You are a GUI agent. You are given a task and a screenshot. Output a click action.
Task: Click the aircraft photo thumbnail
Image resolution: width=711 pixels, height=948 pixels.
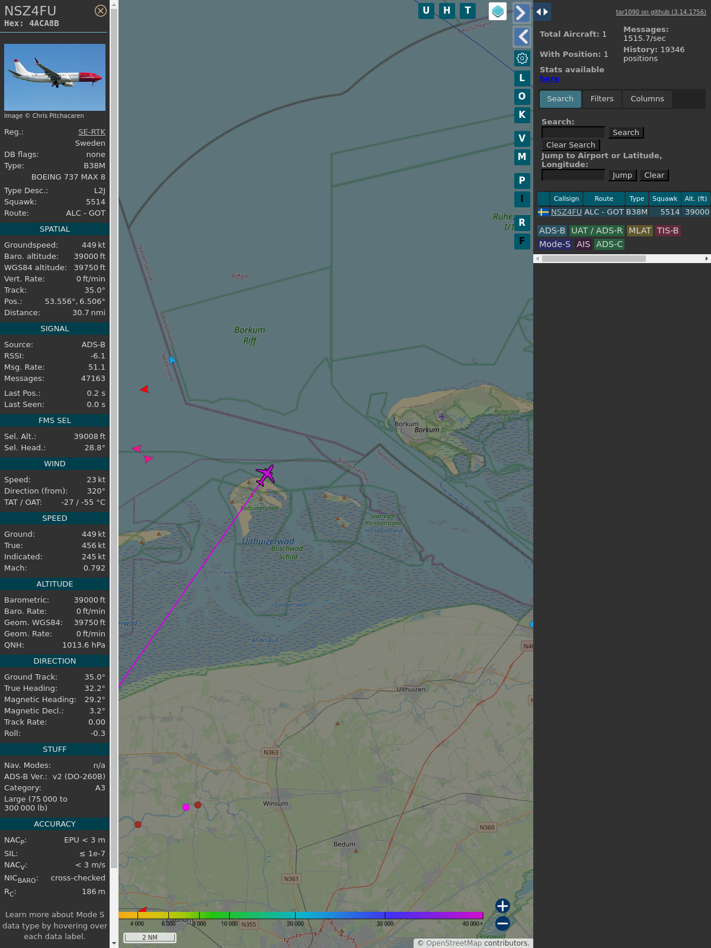55,77
